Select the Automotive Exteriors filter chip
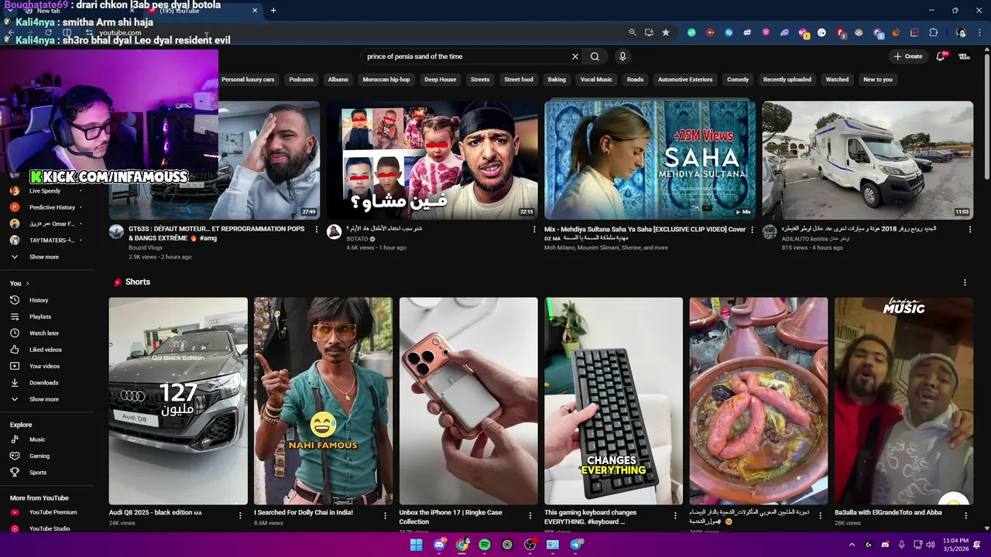 (x=685, y=80)
